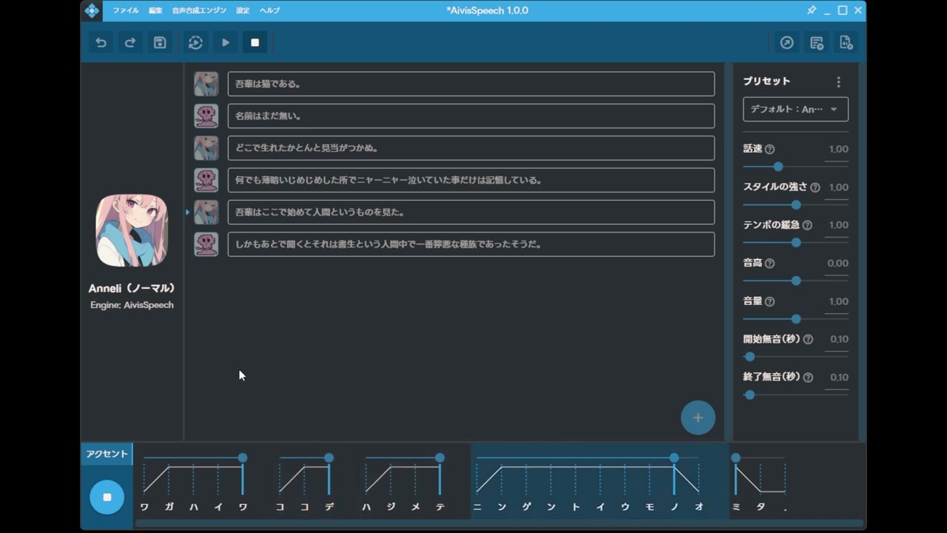Click the text field 吾輩は猫である。

[471, 84]
